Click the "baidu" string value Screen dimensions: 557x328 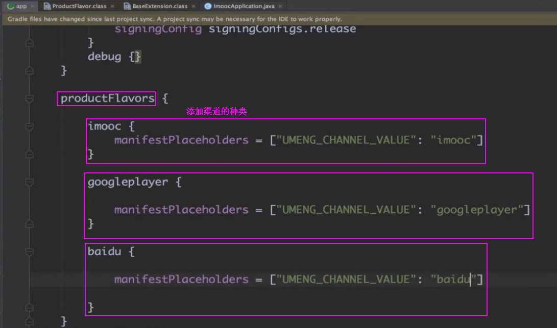[453, 279]
